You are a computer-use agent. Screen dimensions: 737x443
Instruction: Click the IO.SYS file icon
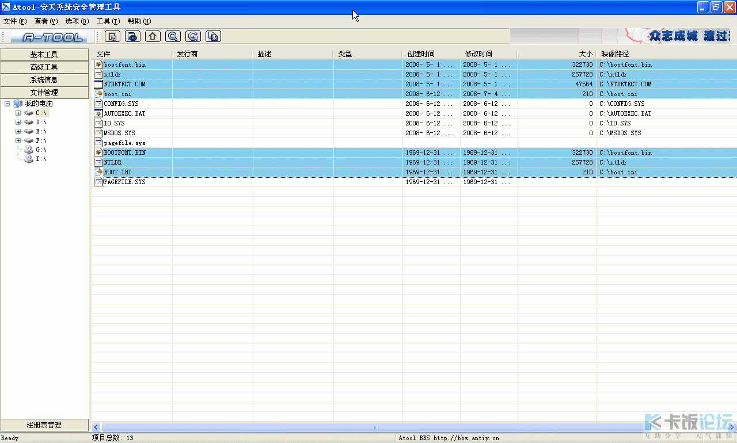point(98,123)
